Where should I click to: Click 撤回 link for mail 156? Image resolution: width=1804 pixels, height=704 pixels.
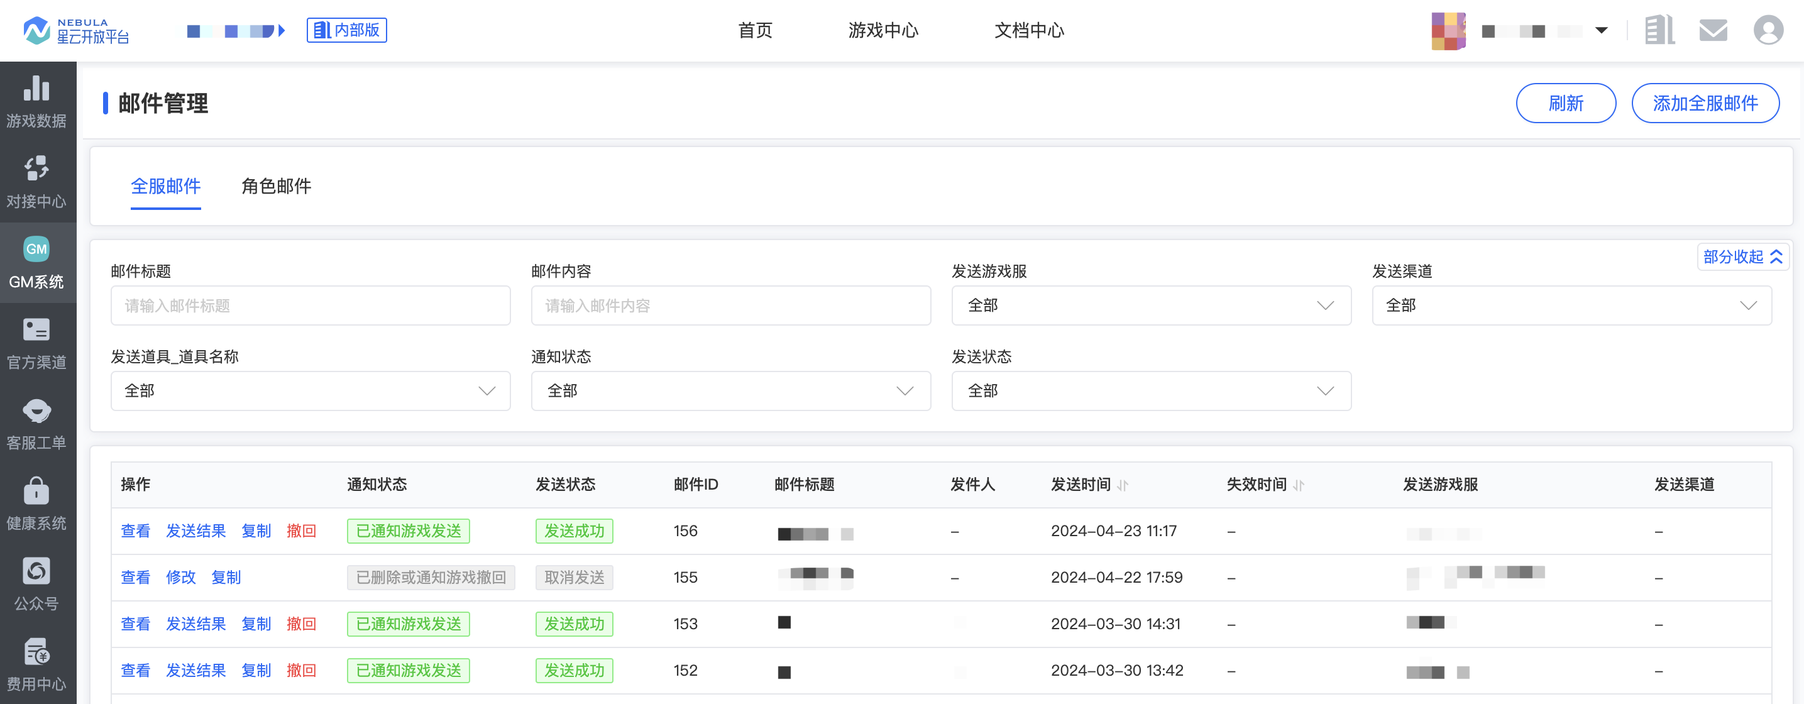(301, 531)
